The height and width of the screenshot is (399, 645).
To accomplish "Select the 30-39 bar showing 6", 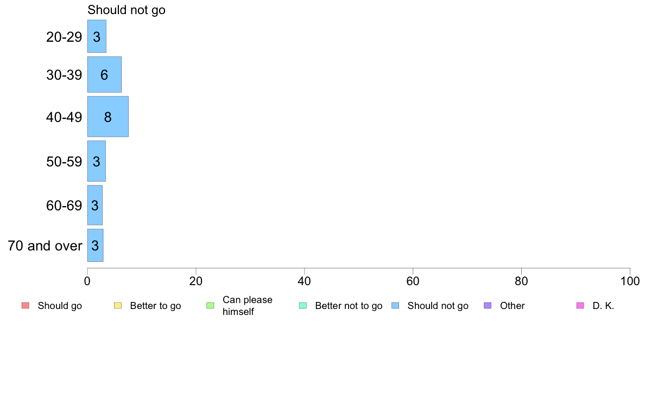I will [x=104, y=74].
